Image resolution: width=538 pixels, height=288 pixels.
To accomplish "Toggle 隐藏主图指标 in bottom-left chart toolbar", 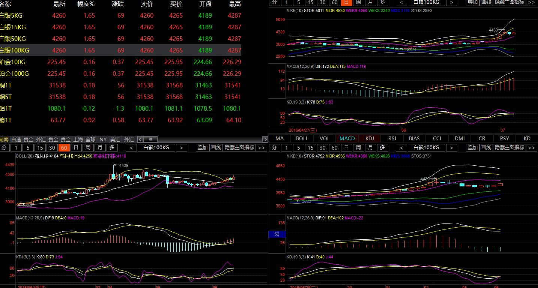I will coord(239,148).
